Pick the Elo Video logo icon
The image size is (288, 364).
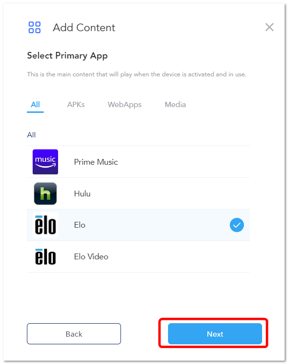45,256
